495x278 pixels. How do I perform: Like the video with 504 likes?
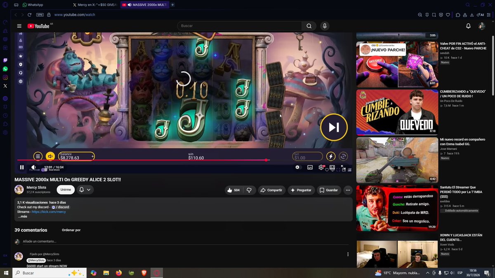pos(233,190)
